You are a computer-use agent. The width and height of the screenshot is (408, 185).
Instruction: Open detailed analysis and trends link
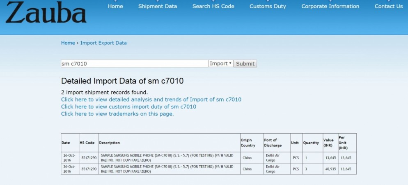click(x=151, y=99)
